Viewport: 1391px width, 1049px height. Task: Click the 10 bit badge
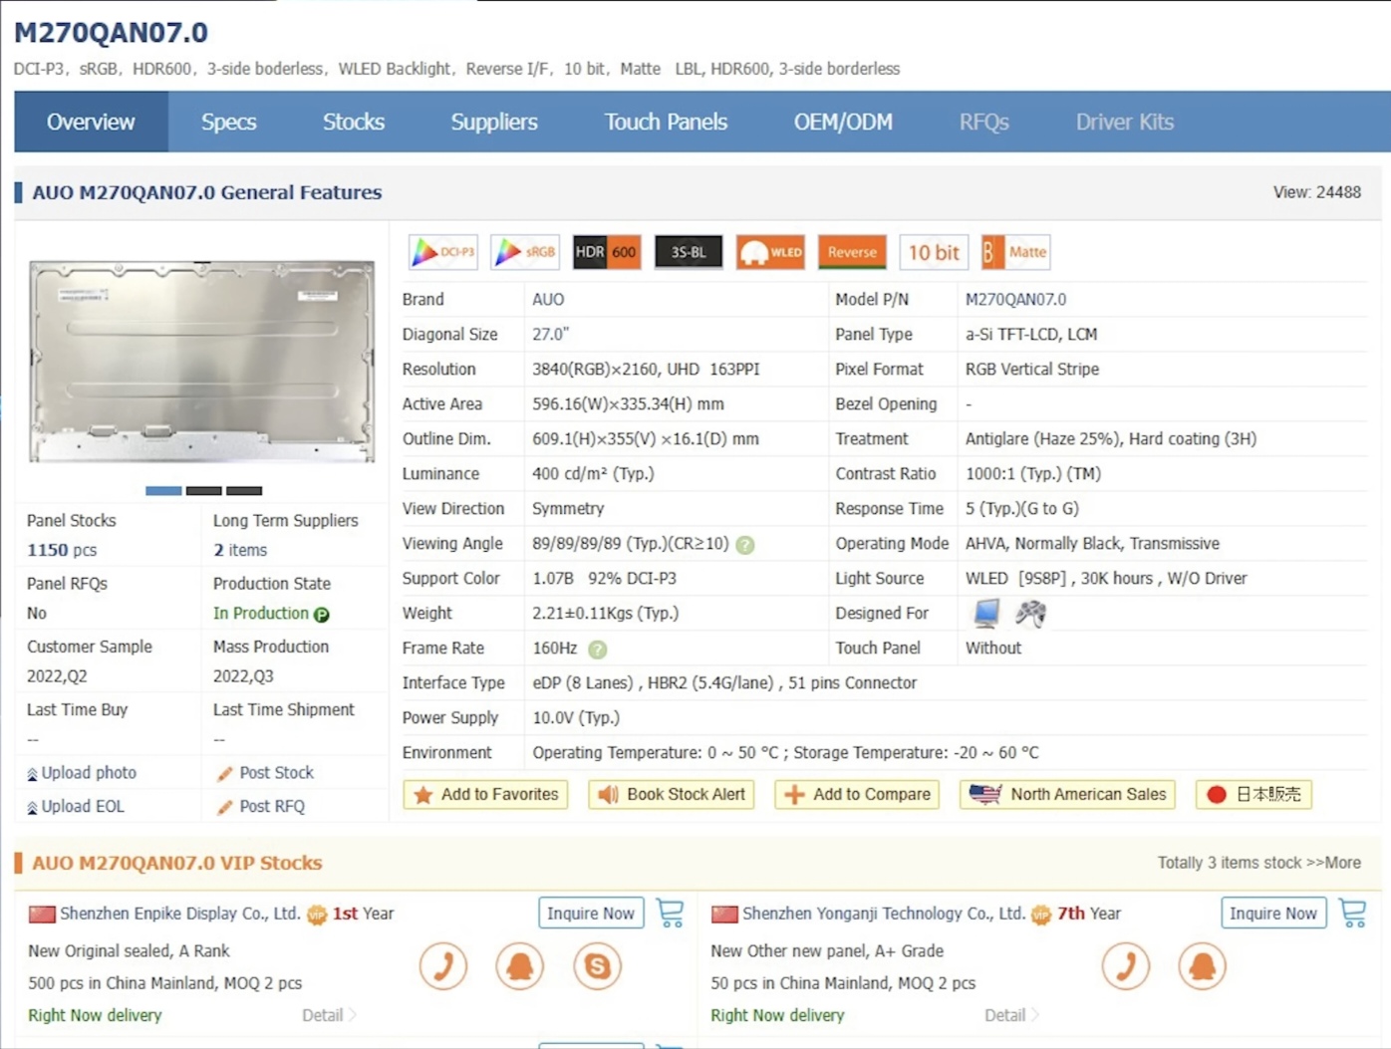[934, 252]
